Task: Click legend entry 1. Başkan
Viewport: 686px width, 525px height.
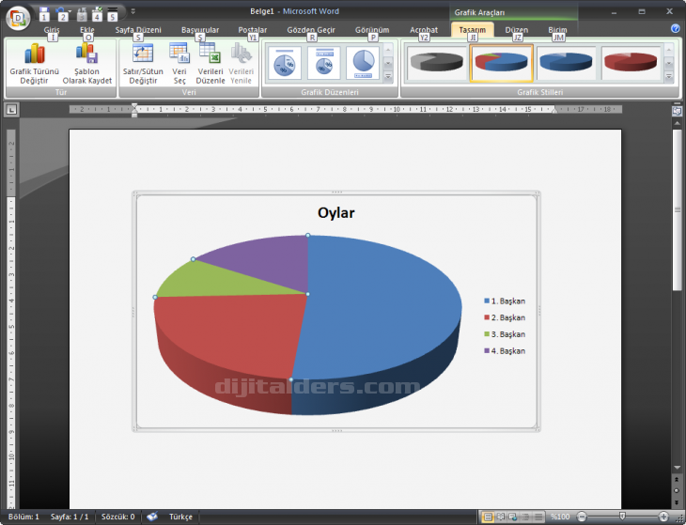Action: (x=505, y=301)
